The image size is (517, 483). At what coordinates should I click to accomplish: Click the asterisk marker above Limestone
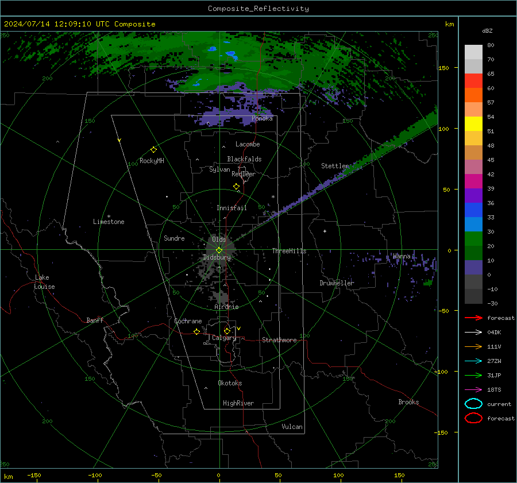point(109,217)
